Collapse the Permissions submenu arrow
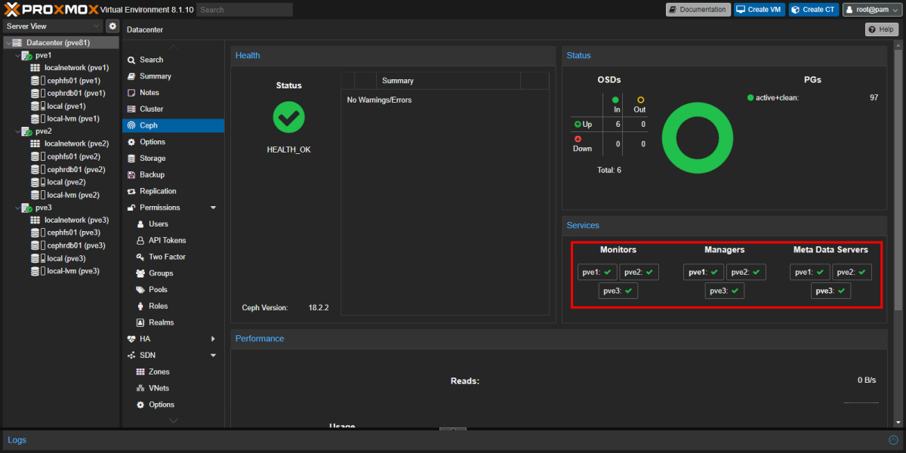Screen dimensions: 906x453 [x=213, y=208]
